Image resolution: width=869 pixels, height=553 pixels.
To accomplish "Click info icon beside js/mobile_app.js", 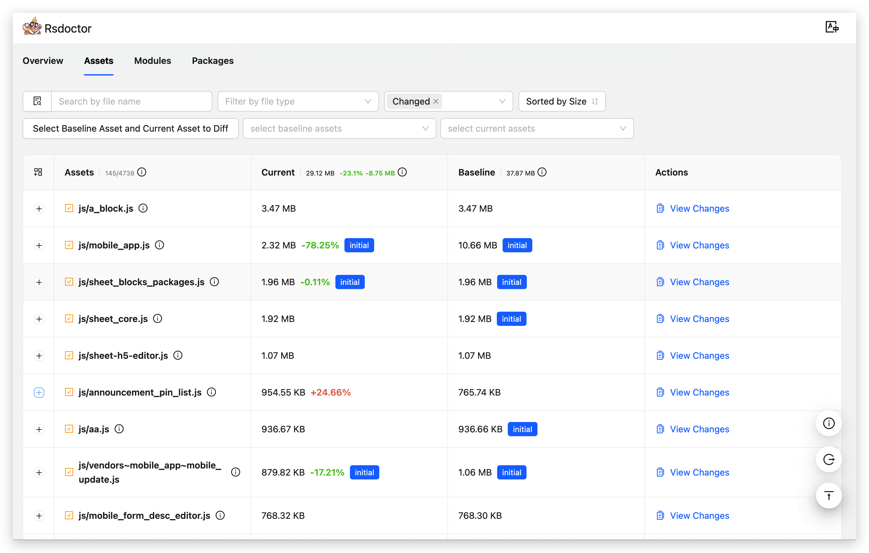I will tap(159, 245).
